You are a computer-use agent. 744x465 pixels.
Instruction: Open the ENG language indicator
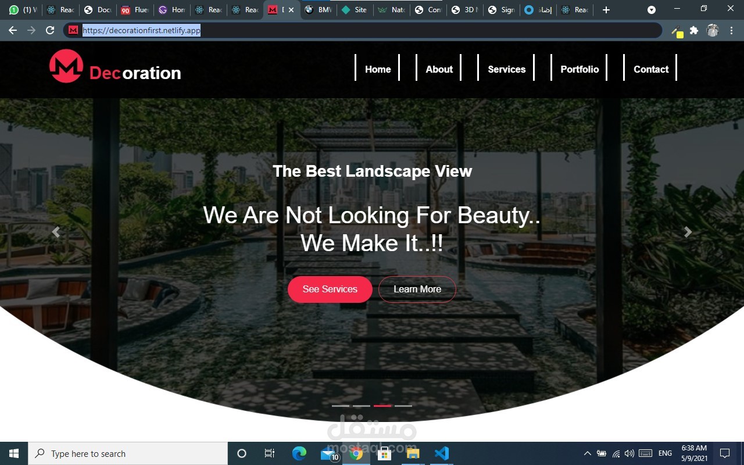pyautogui.click(x=665, y=453)
